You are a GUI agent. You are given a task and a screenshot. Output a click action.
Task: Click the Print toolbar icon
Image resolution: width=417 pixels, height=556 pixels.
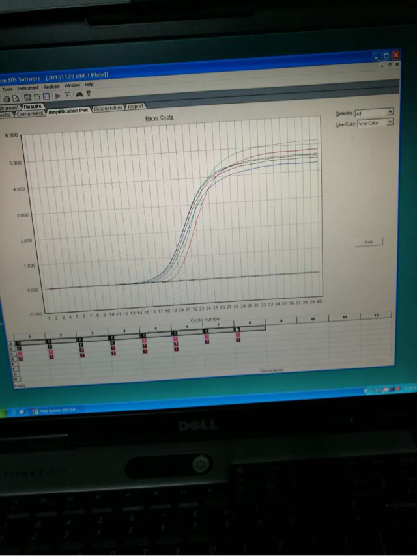tap(7, 99)
